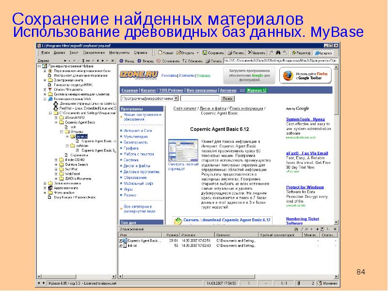The image size is (388, 291).
Task: Toggle checkbox for Copernic Agent Basic attachment
Action: (121, 240)
